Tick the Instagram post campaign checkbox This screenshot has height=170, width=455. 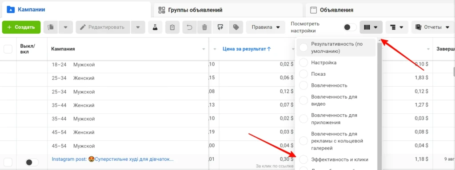coord(8,162)
